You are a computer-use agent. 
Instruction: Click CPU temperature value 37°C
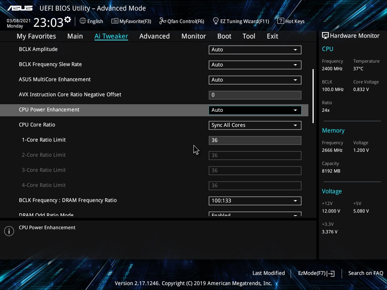pyautogui.click(x=358, y=69)
